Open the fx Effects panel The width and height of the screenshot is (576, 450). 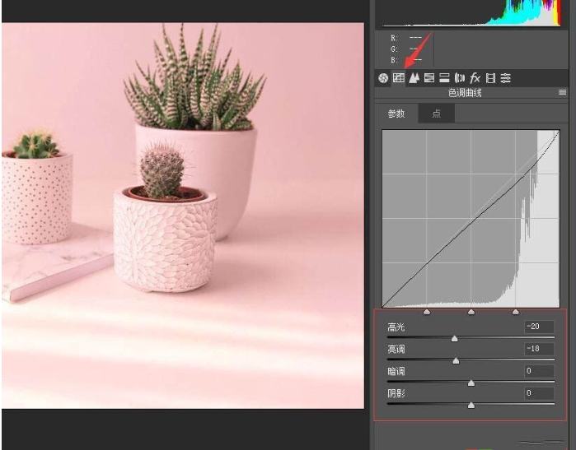click(475, 78)
